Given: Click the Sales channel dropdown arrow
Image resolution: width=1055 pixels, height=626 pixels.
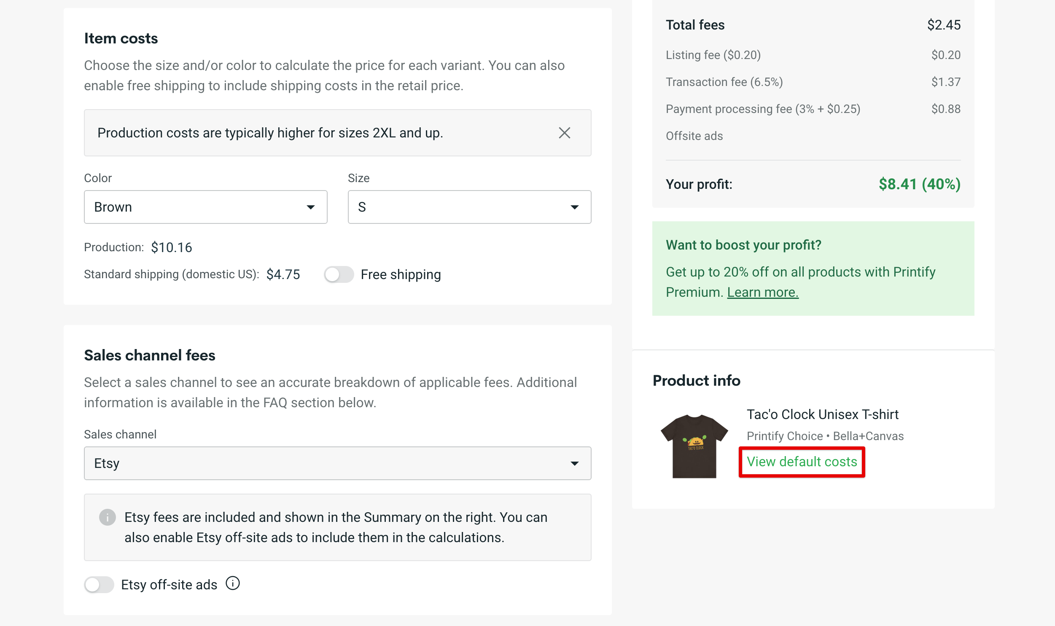Looking at the screenshot, I should (575, 463).
